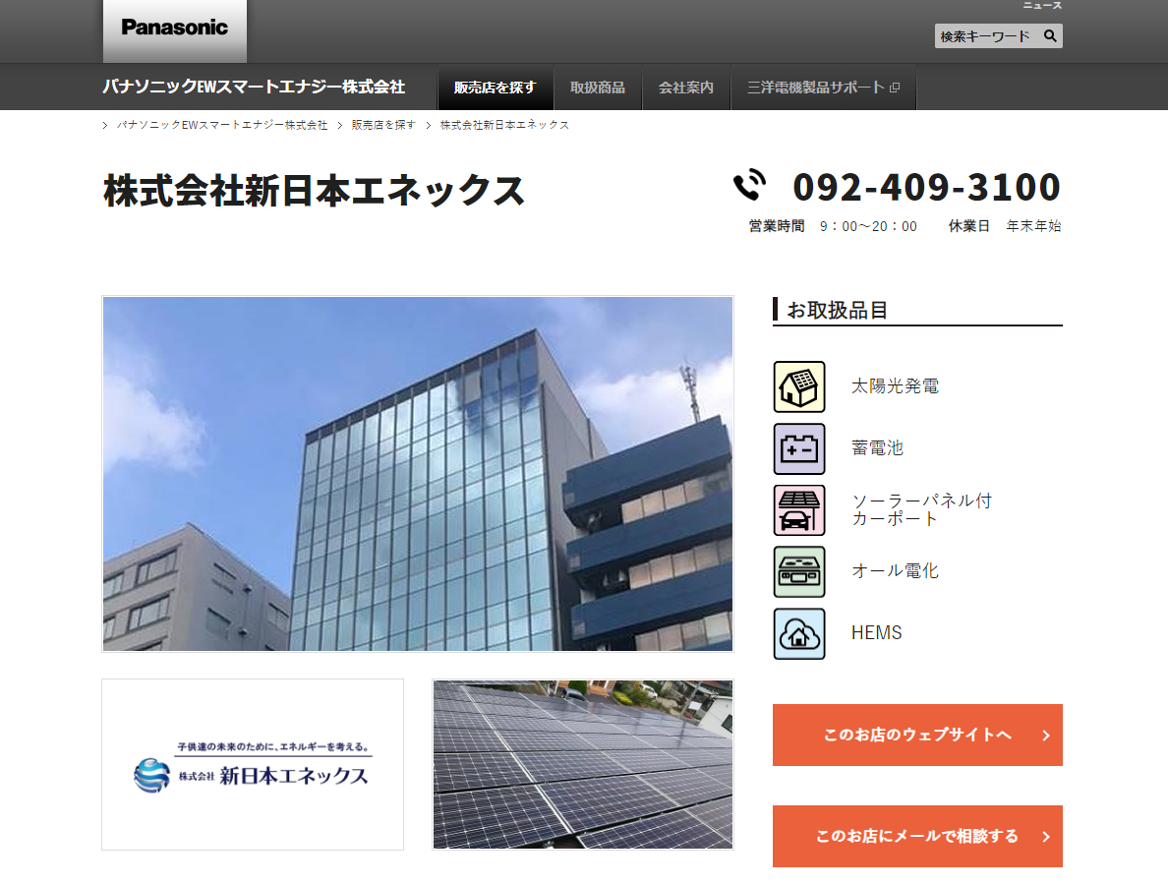Click the お取扱品目 heading
Screen dimensions: 1168x885
coord(837,310)
